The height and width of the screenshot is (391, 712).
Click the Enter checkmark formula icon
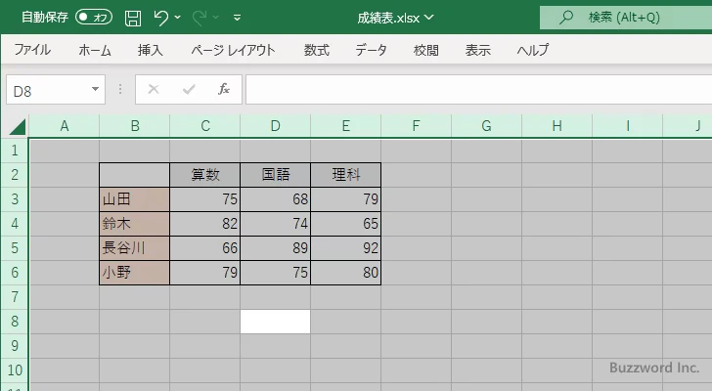[189, 89]
